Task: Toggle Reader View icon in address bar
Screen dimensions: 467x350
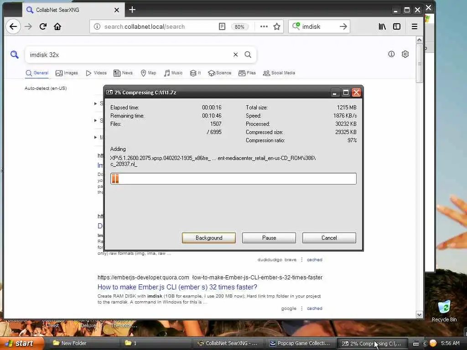Action: (x=222, y=26)
